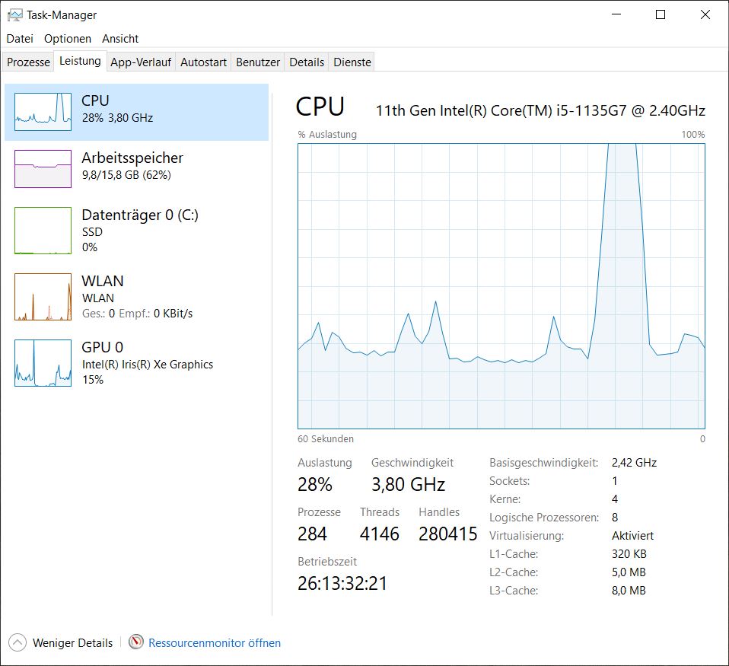729x666 pixels.
Task: Click the Basisgeschwindigkeit value "2,42 GHz"
Action: pyautogui.click(x=634, y=463)
